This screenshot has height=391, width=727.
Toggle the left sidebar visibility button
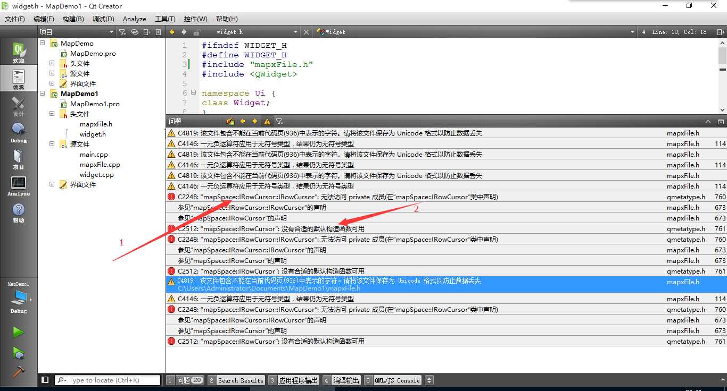pyautogui.click(x=45, y=380)
